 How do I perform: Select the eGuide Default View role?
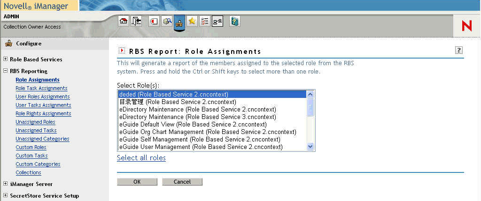212,125
